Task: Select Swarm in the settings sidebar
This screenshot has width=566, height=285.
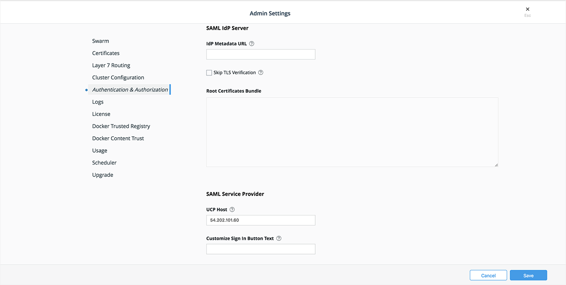Action: coord(100,41)
